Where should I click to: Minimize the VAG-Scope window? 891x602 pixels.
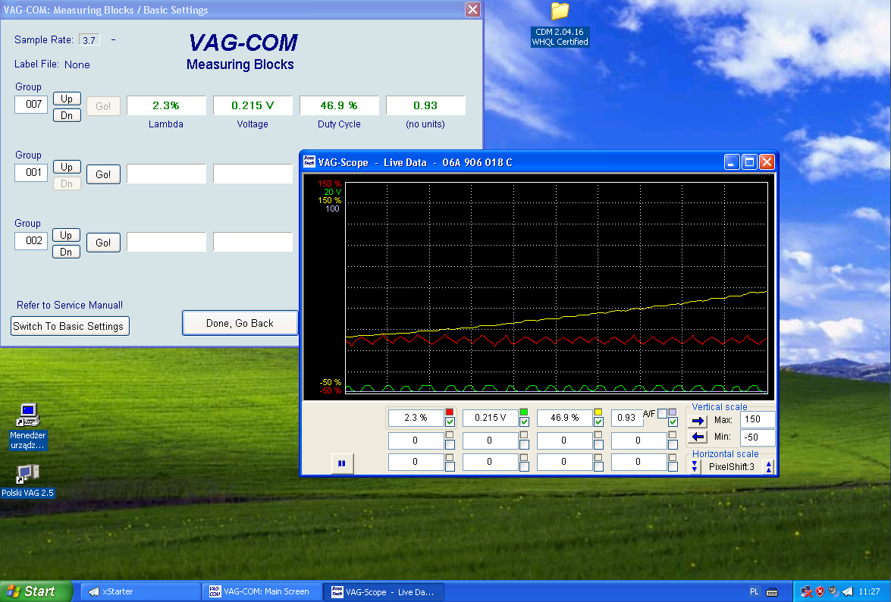pos(732,161)
